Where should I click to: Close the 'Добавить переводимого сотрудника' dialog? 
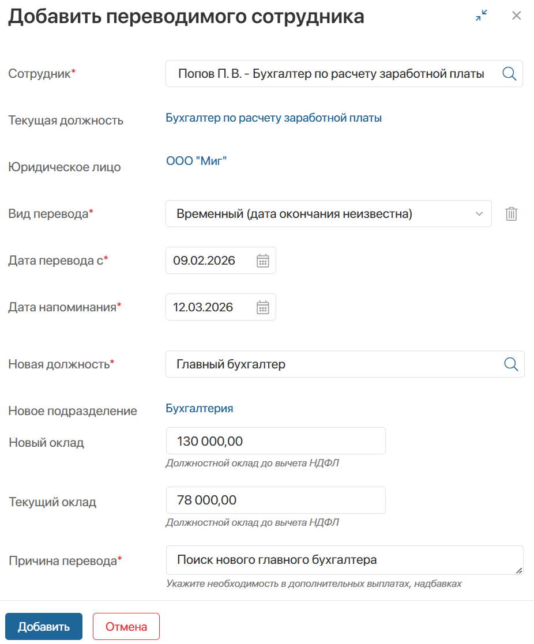pos(516,16)
